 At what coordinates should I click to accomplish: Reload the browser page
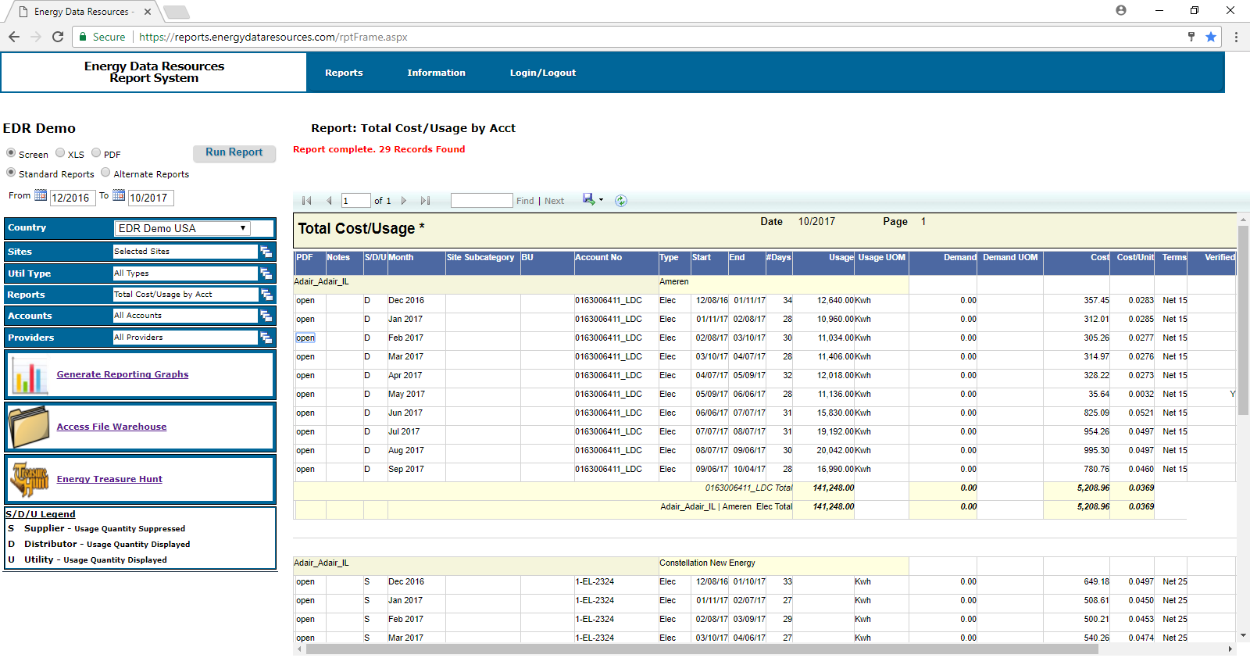(x=58, y=37)
